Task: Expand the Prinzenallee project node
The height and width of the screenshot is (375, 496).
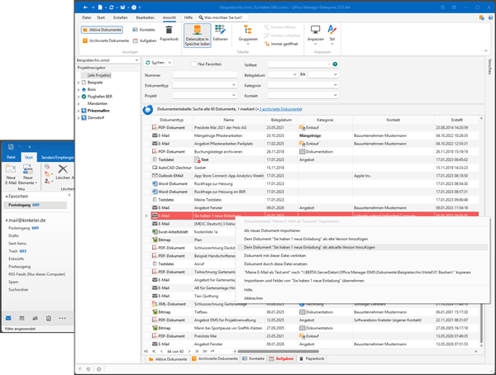Action: pos(79,111)
